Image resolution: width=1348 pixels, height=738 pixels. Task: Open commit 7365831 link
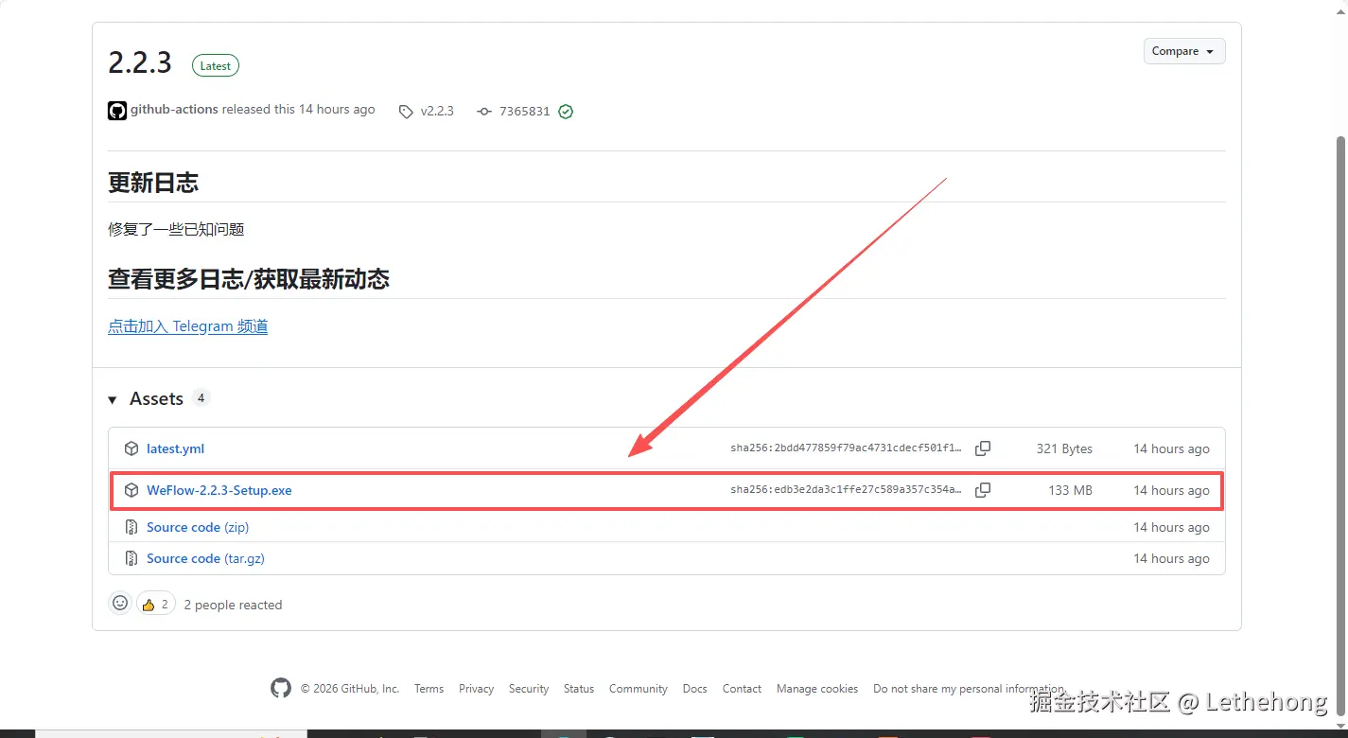pos(524,111)
